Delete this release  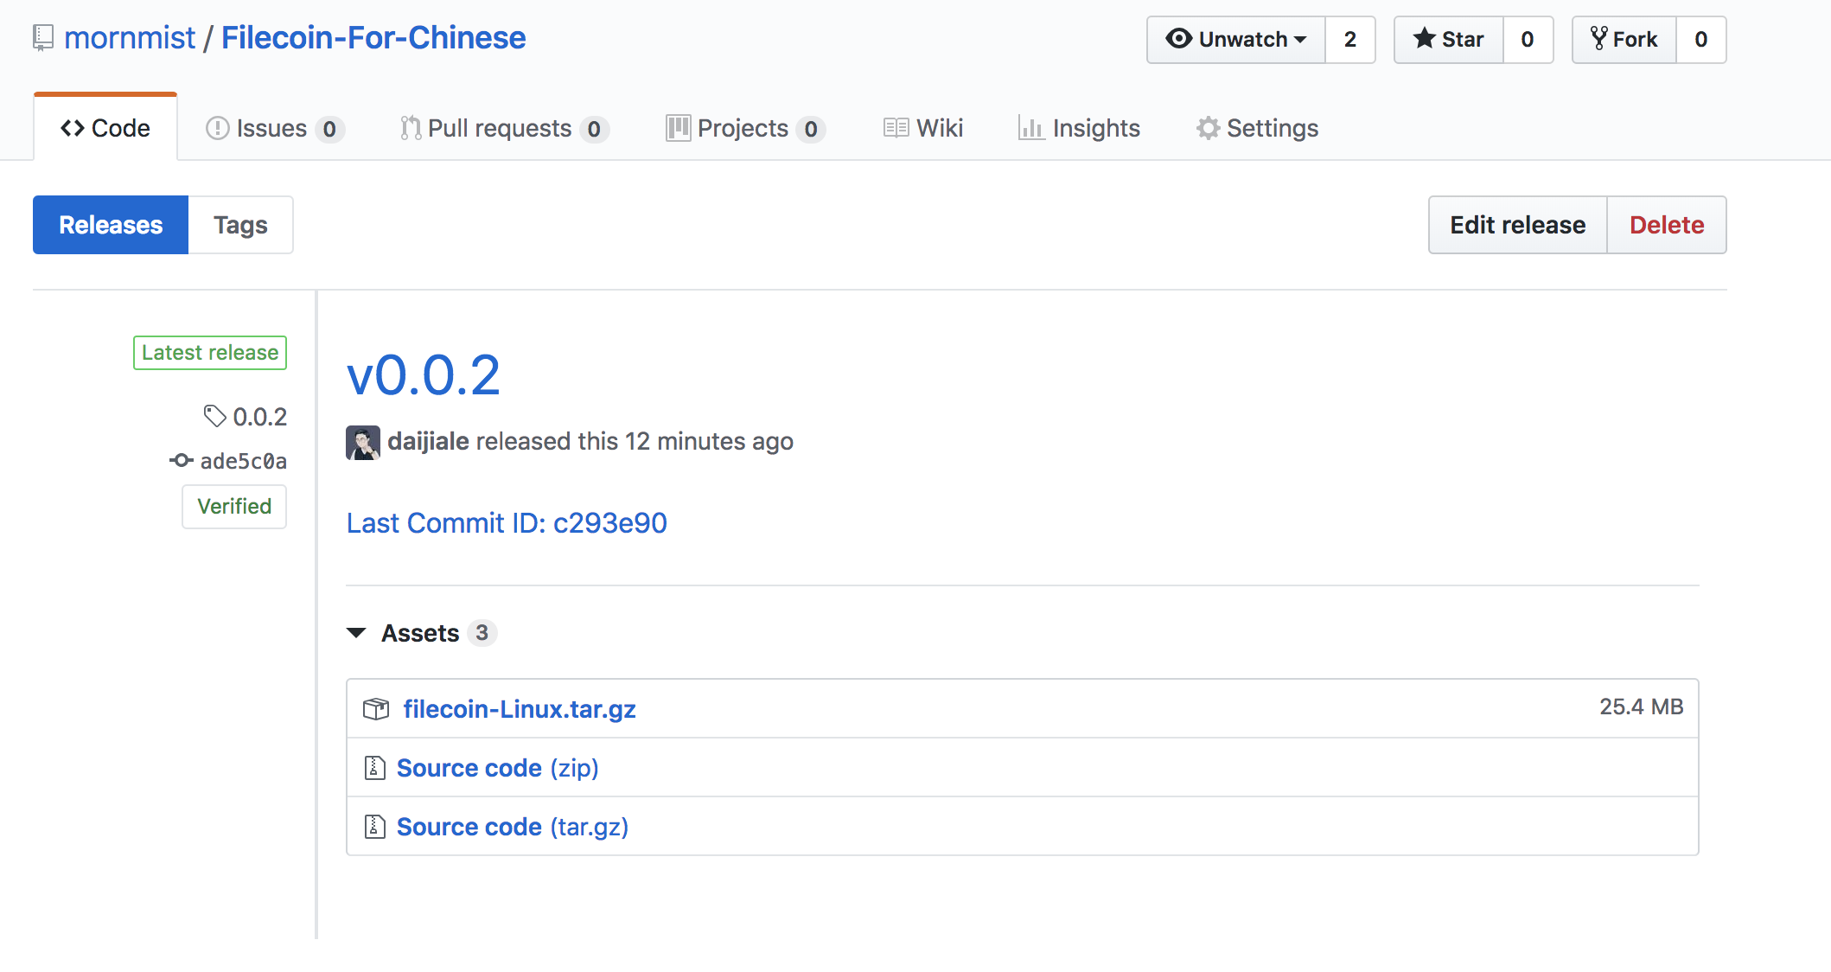(1667, 225)
